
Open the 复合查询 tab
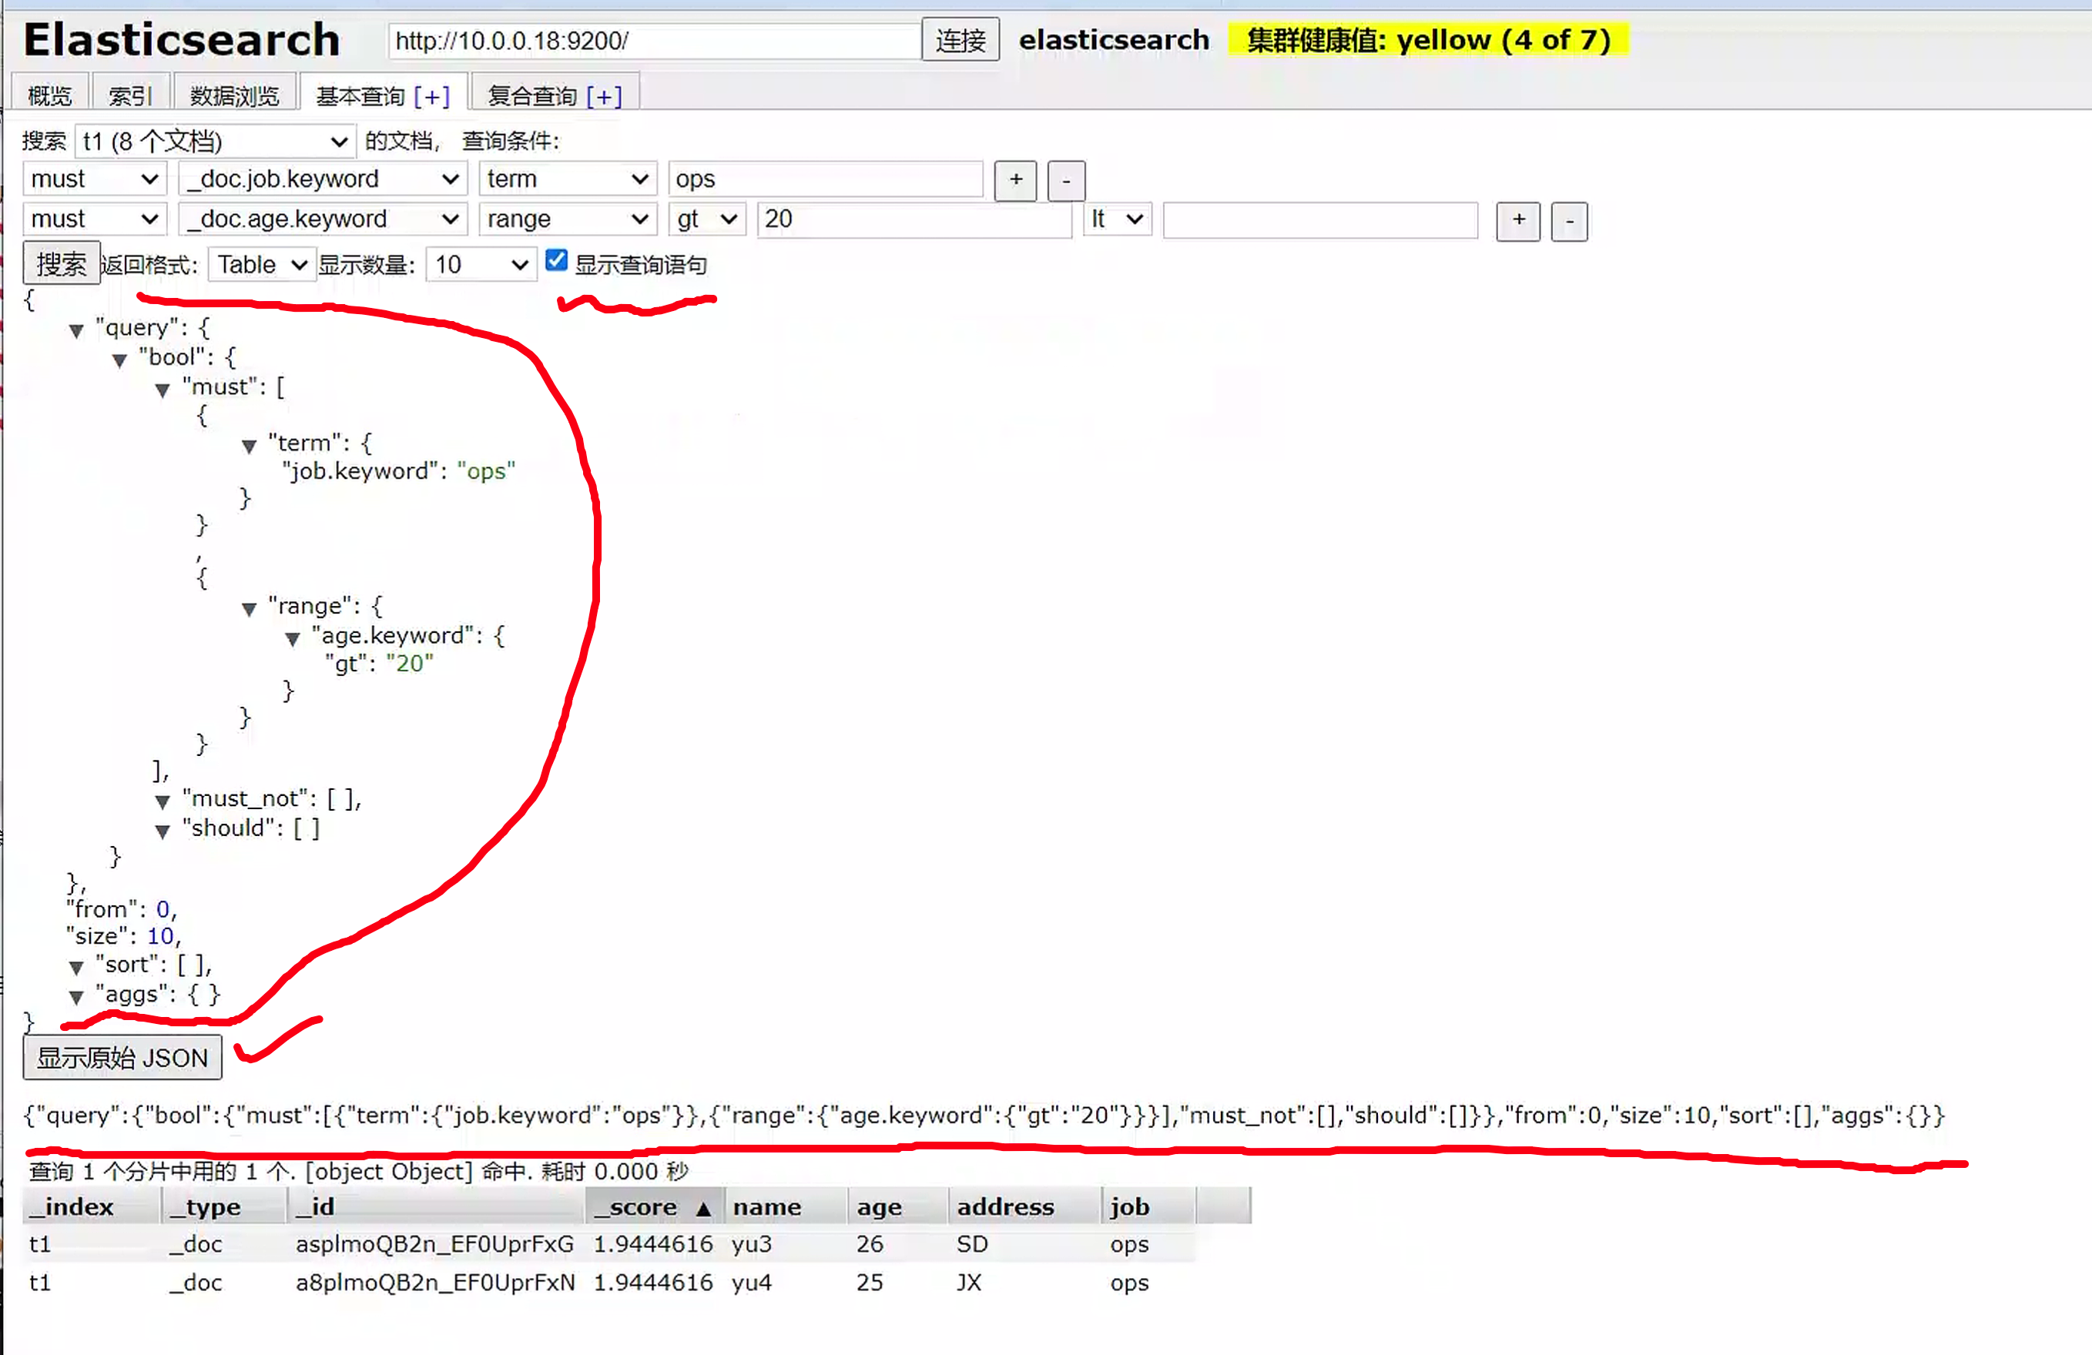pos(554,95)
